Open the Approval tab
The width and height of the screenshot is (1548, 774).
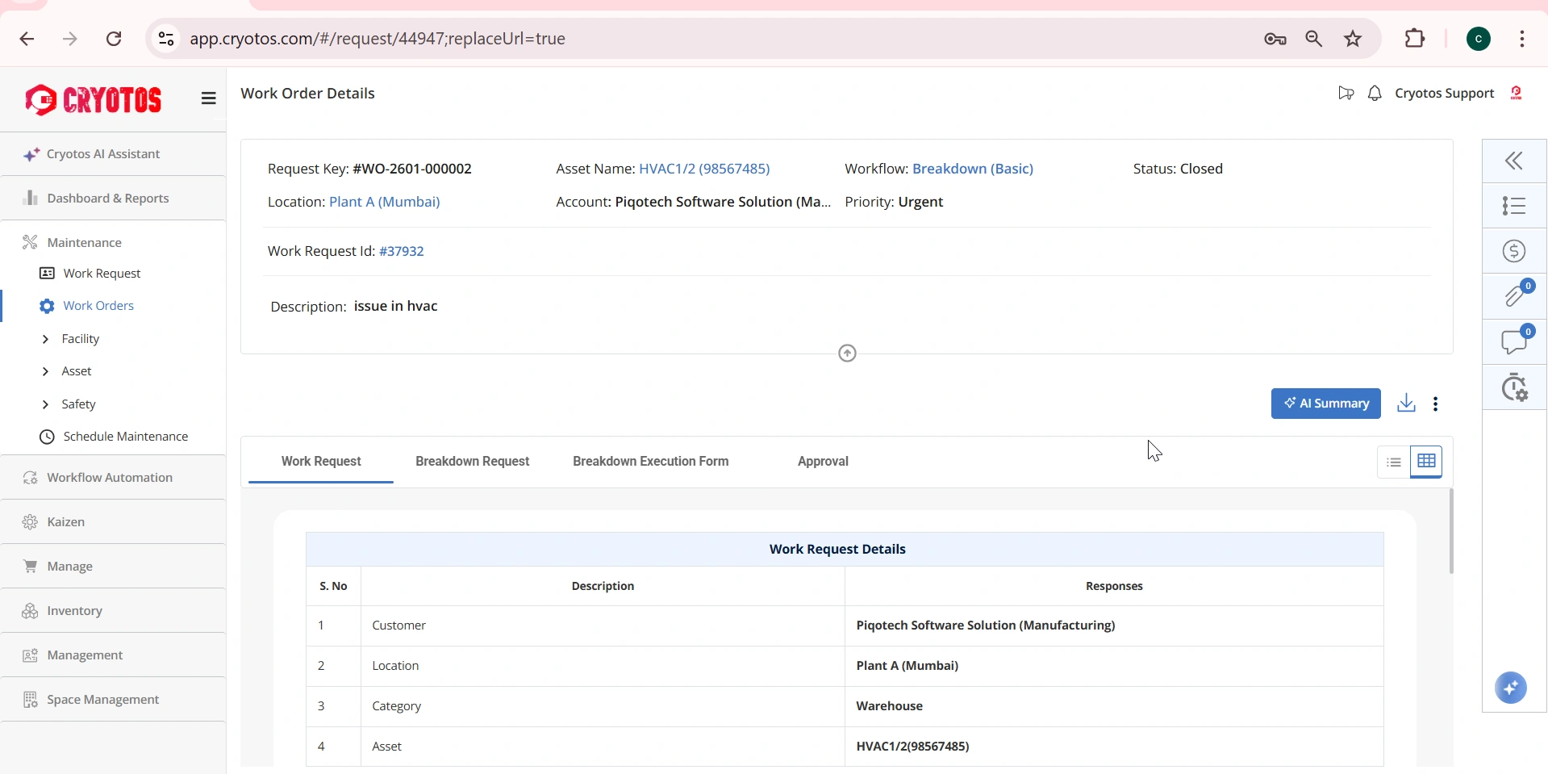tap(822, 462)
